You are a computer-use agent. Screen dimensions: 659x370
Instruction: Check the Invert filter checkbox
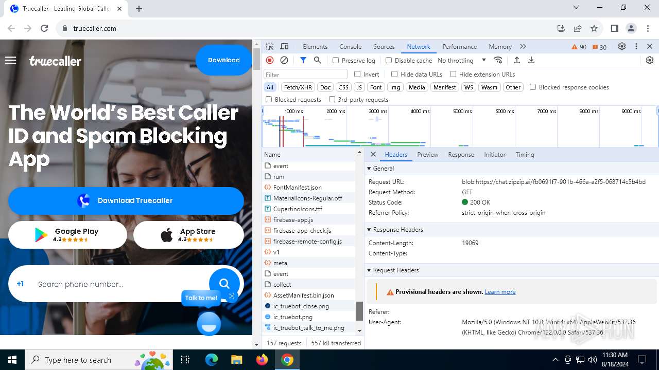tap(357, 74)
